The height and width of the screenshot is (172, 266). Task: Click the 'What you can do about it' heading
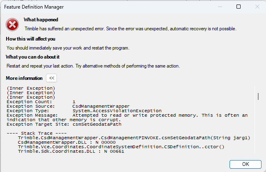pyautogui.click(x=33, y=57)
